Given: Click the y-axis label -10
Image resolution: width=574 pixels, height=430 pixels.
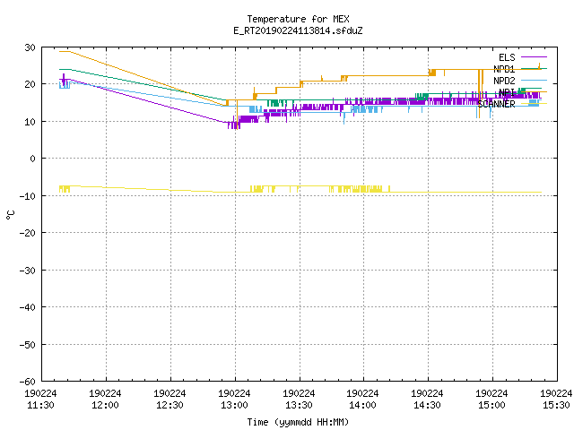Looking at the screenshot, I should click(x=28, y=195).
